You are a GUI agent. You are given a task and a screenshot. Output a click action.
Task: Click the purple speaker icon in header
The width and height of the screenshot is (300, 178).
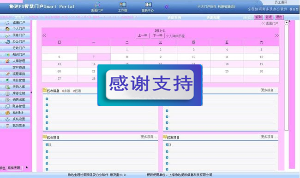click(167, 7)
